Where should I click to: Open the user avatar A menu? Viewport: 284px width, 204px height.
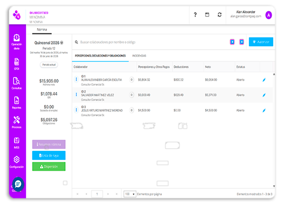(269, 15)
